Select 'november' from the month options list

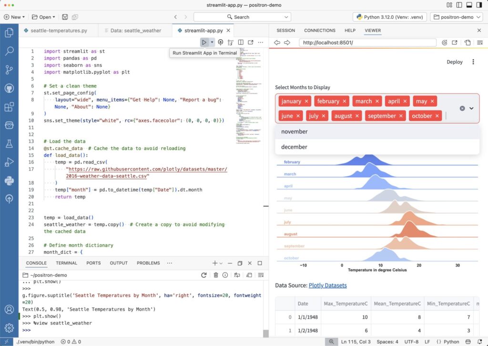[x=294, y=131]
